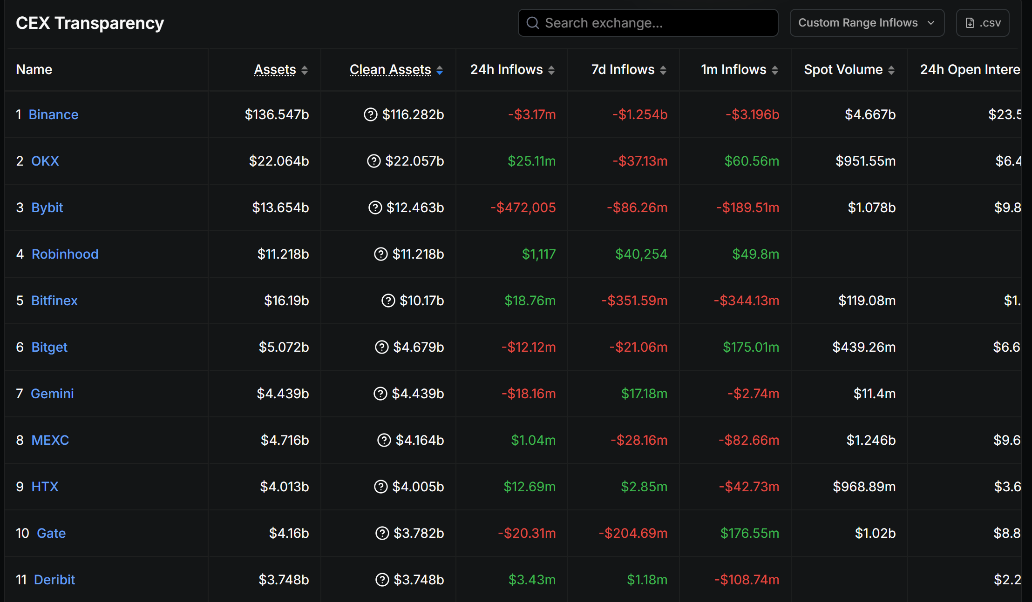The height and width of the screenshot is (602, 1032).
Task: Click Bitget 1m inflow $175.01m
Action: tap(751, 347)
